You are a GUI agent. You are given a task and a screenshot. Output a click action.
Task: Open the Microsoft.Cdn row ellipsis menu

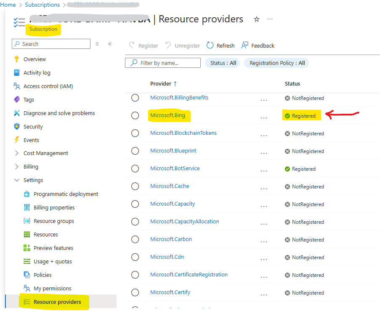pos(264,260)
